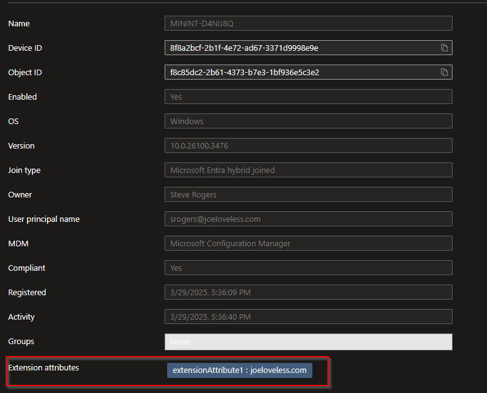Select the Version field 10.0.26100.3476
Viewport: 487px width, 393px height.
[x=308, y=145]
